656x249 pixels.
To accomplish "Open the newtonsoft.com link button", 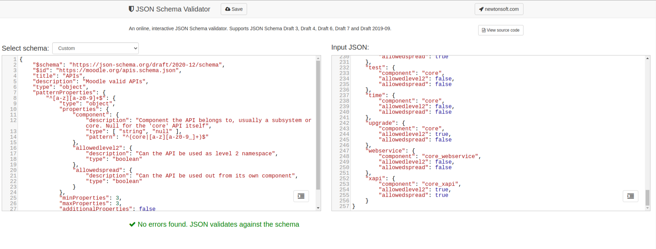I will pos(499,9).
